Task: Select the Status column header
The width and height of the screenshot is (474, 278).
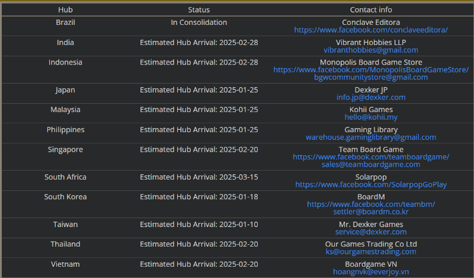Action: coord(199,9)
